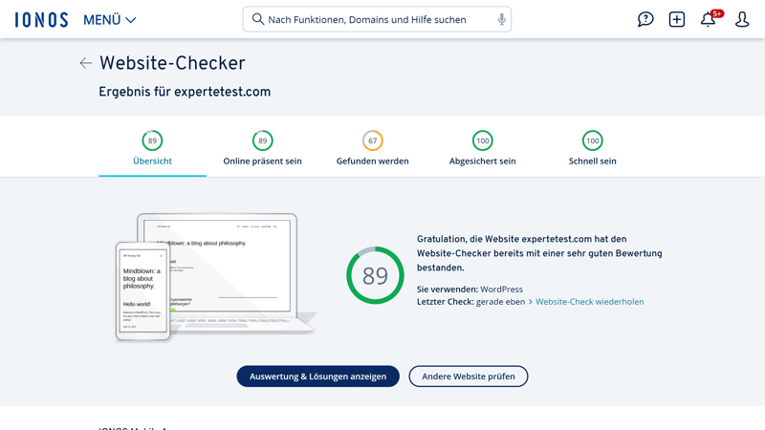Open the user account icon
Image resolution: width=765 pixels, height=430 pixels.
[742, 19]
